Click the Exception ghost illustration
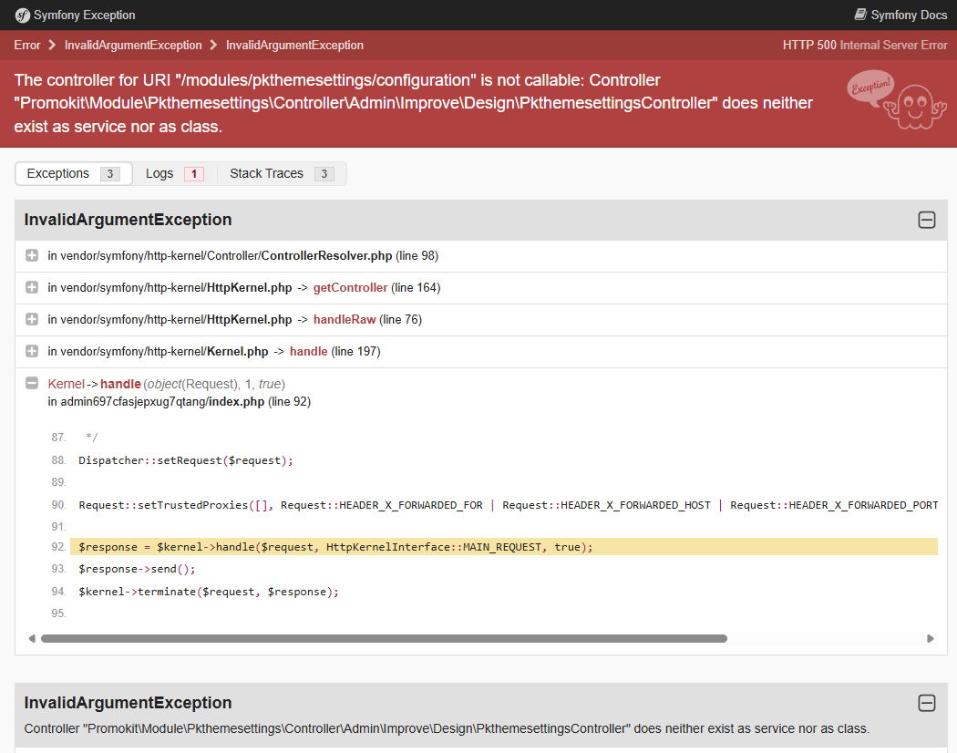The width and height of the screenshot is (957, 753). (x=897, y=99)
